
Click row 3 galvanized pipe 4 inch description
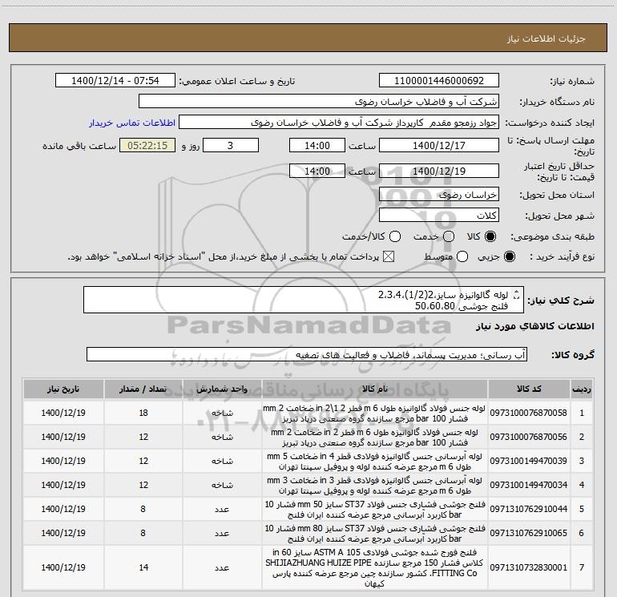[x=375, y=462]
